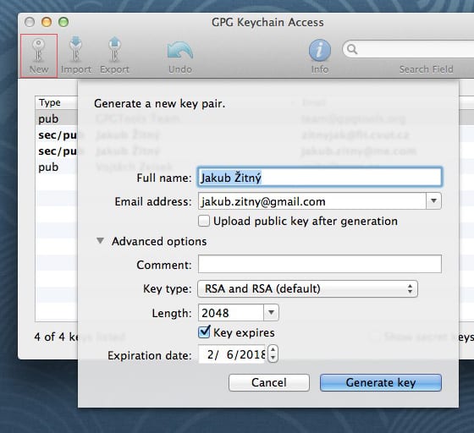Open the Key type popup menu
Viewport: 474px width, 433px height.
point(308,288)
